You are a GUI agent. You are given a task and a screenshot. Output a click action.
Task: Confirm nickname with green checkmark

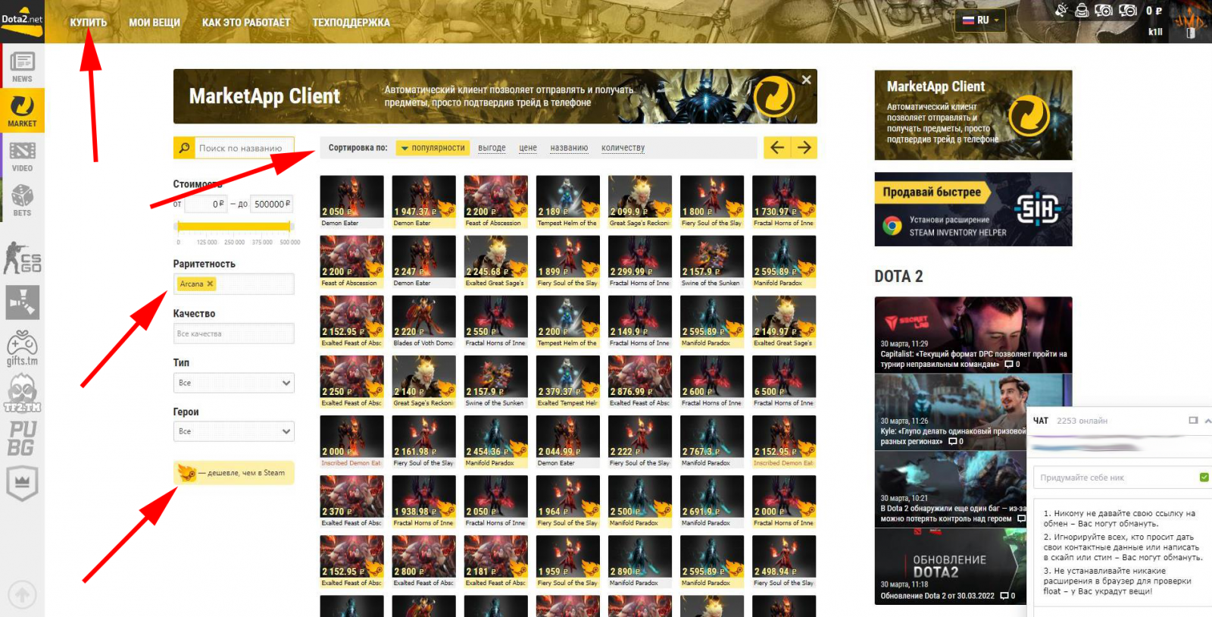pos(1204,477)
